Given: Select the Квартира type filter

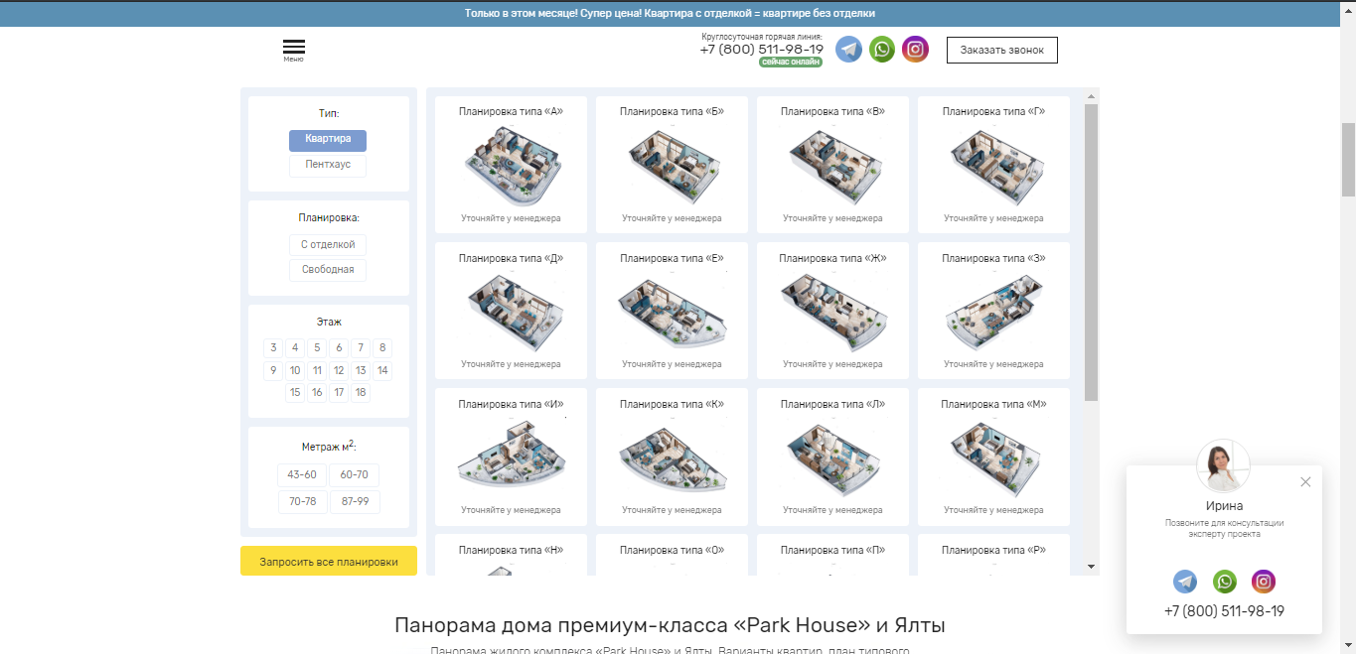Looking at the screenshot, I should (x=328, y=140).
